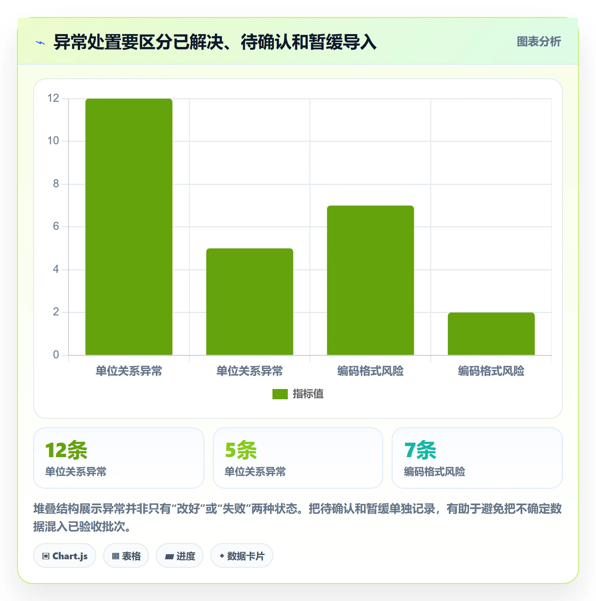Click the lightning icon beside the title

coord(41,43)
